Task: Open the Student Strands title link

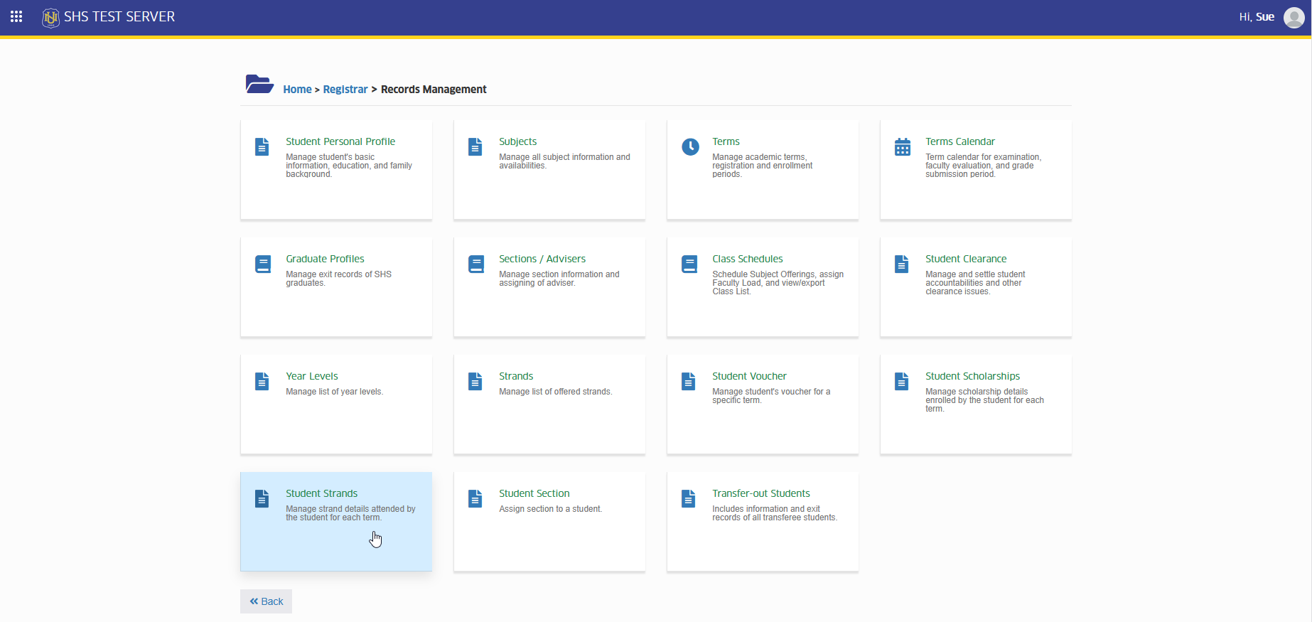Action: (321, 493)
